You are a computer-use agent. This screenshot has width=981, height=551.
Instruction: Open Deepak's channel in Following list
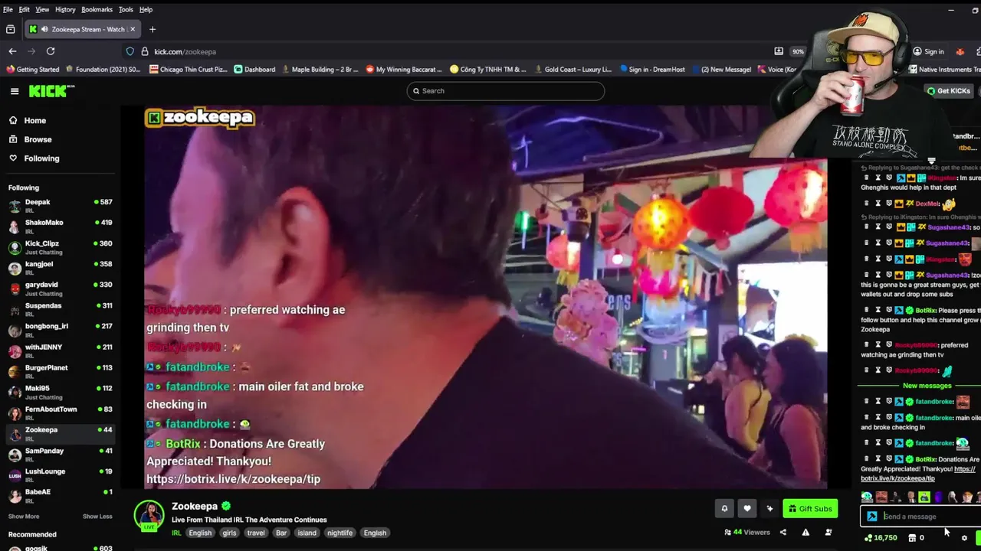point(60,205)
